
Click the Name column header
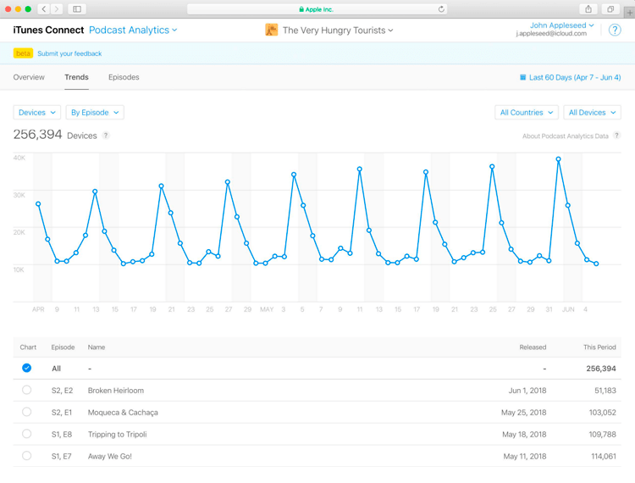pyautogui.click(x=97, y=347)
